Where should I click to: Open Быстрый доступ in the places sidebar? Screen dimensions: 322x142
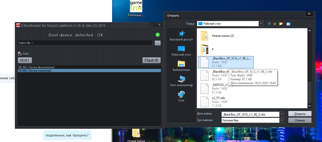[181, 36]
